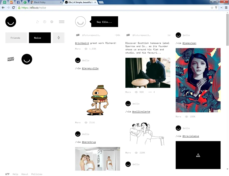Image resolution: width=229 pixels, height=176 pixels.
Task: Click the eye icon beside 229K views
Action: (x=136, y=153)
